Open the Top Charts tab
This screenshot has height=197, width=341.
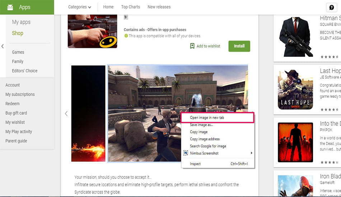[x=131, y=7]
